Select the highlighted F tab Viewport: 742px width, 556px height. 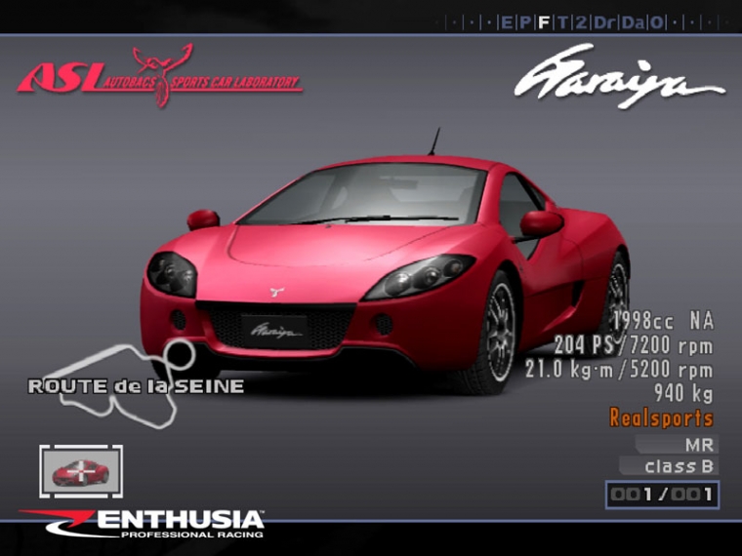point(544,22)
